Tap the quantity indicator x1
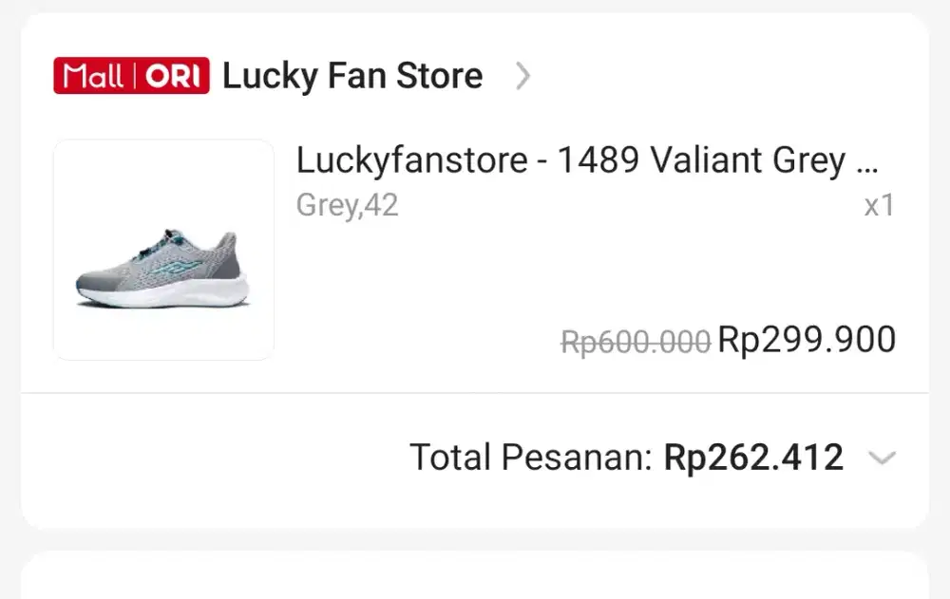 click(x=878, y=205)
